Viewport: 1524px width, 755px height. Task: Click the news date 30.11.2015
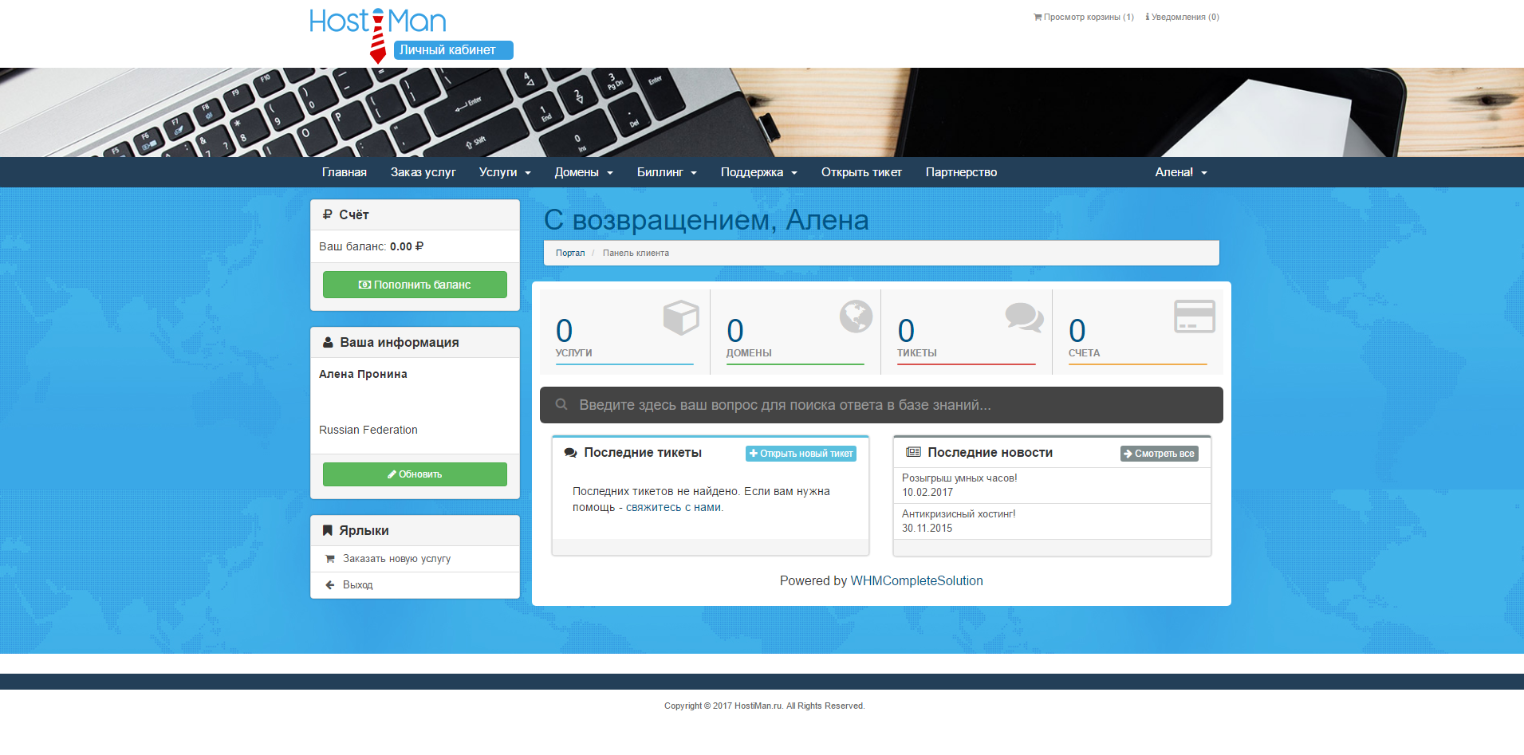pos(927,529)
